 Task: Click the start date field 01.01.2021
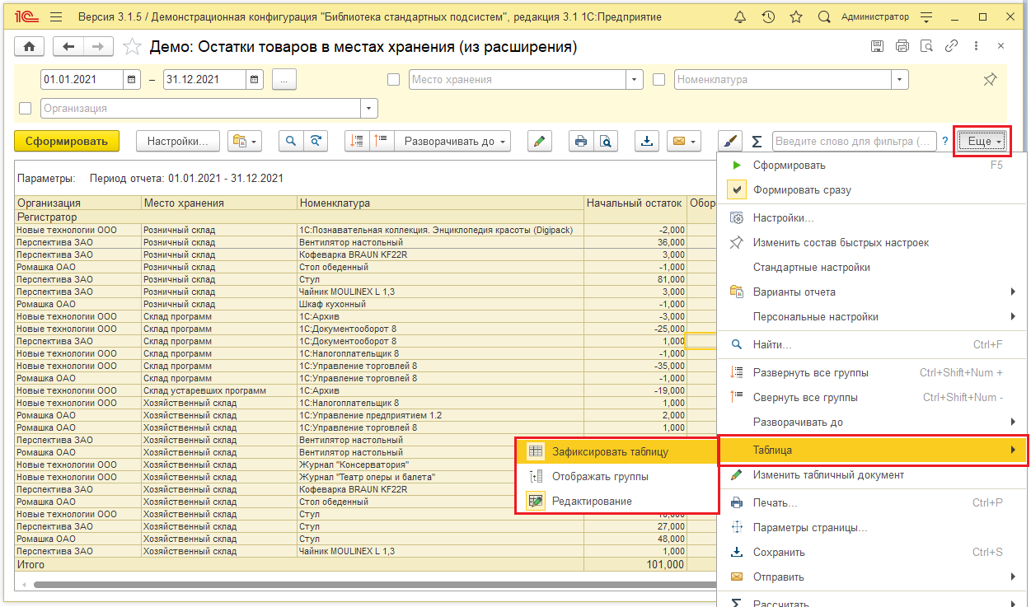tap(82, 80)
